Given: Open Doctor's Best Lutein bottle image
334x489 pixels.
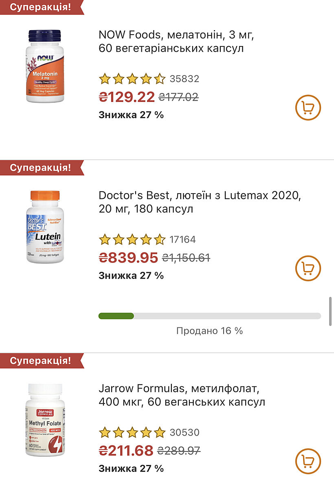Looking at the screenshot, I should click(x=45, y=227).
